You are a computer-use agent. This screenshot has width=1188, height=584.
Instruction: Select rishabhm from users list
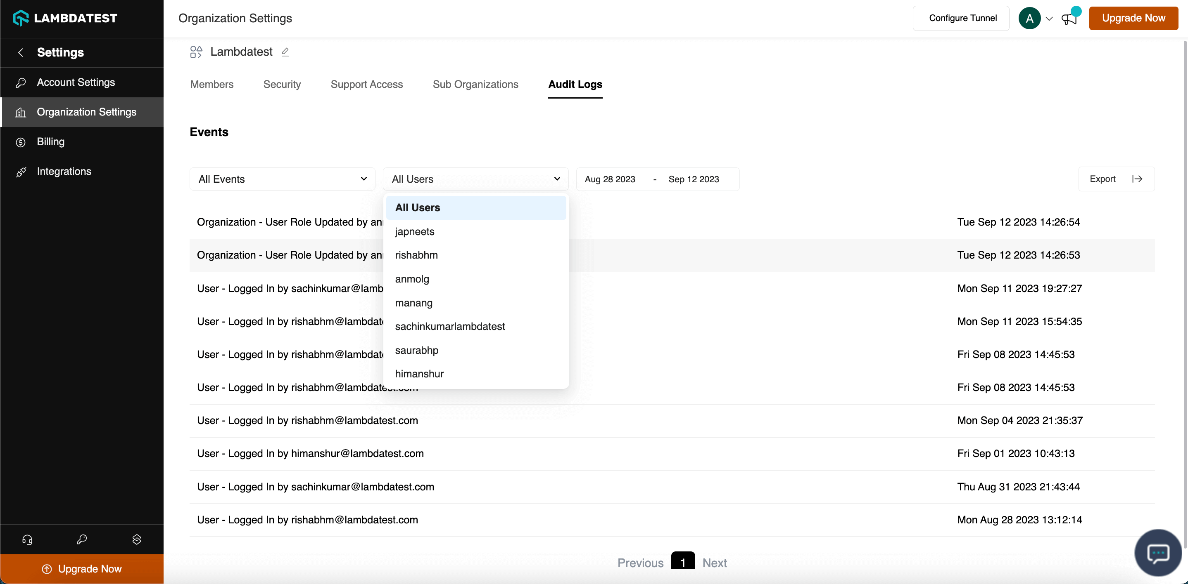[416, 255]
